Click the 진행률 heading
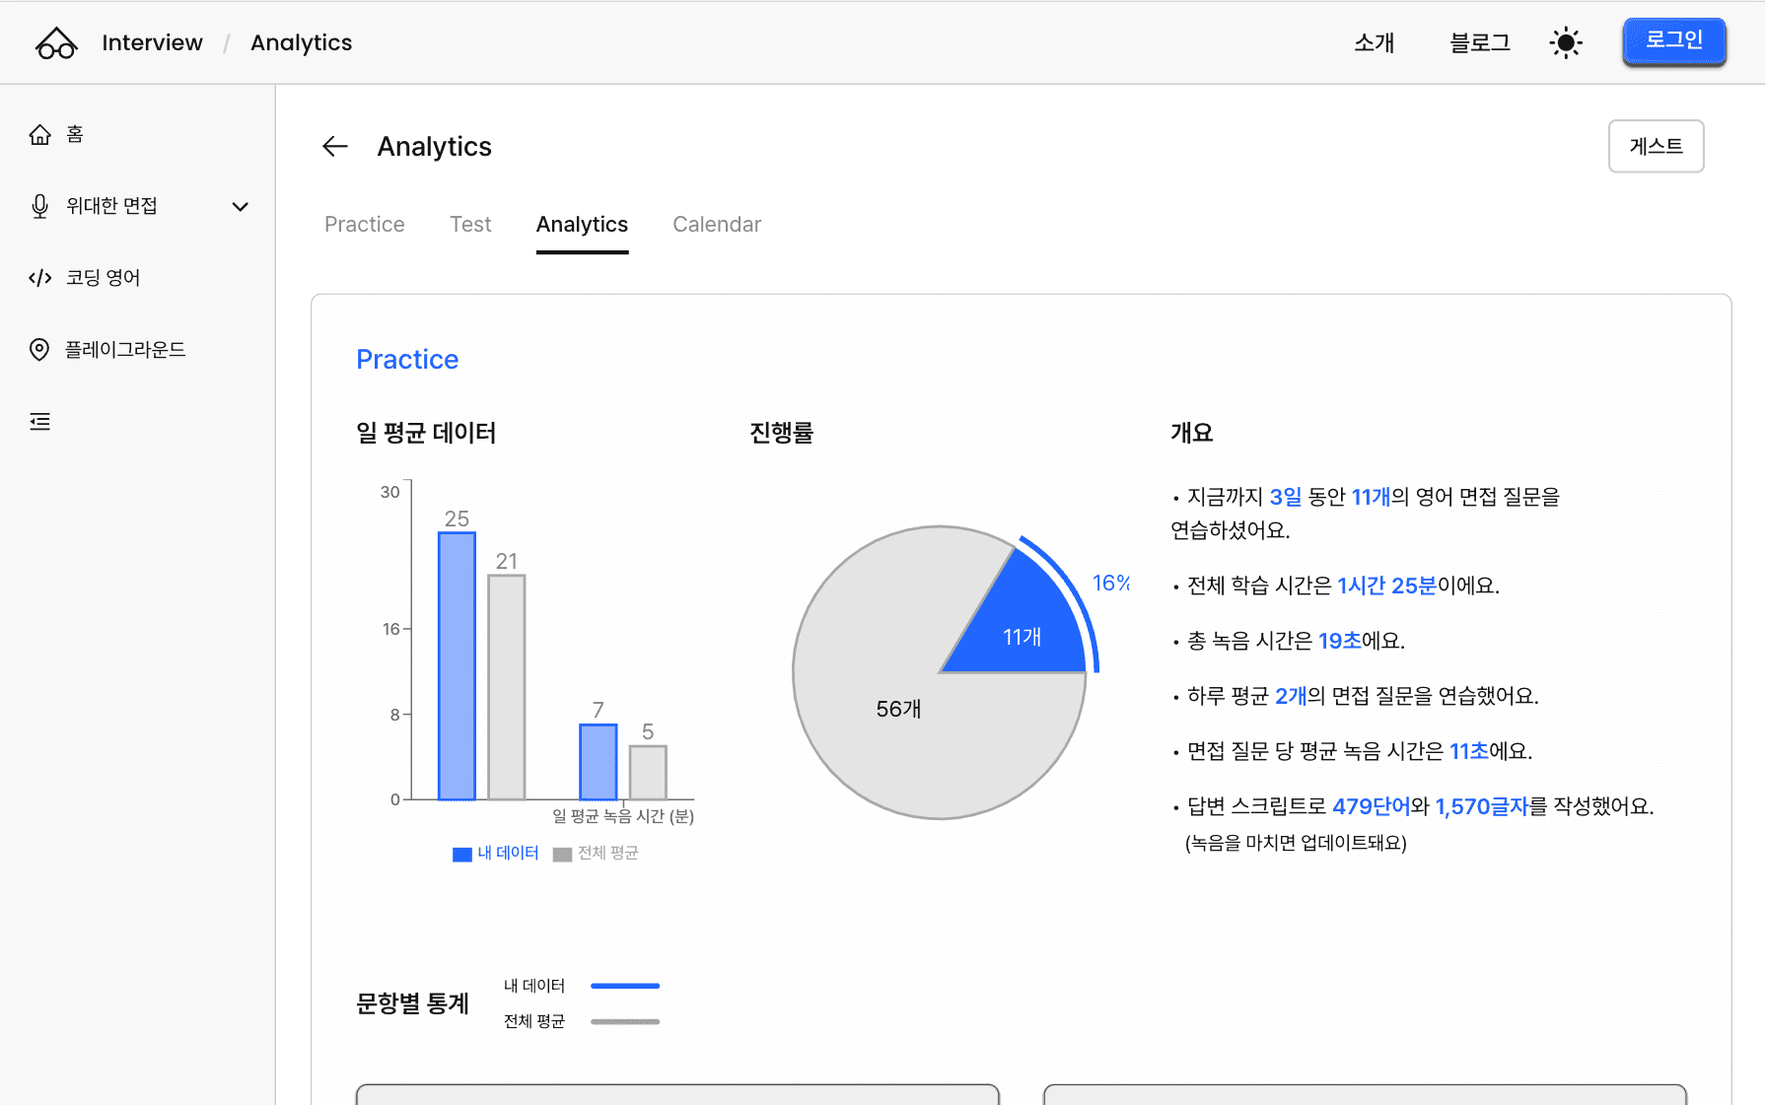 tap(782, 433)
